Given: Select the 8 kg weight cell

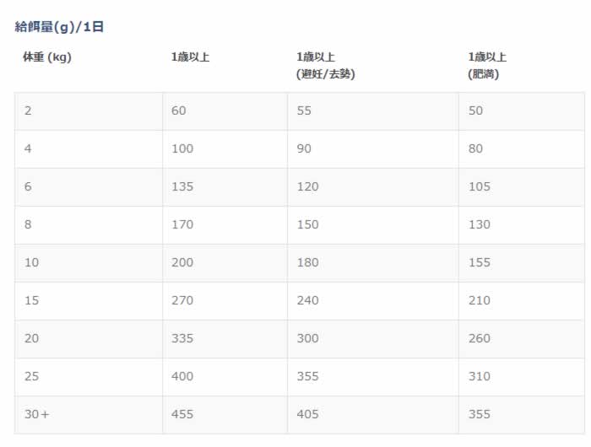Looking at the screenshot, I should tap(28, 224).
